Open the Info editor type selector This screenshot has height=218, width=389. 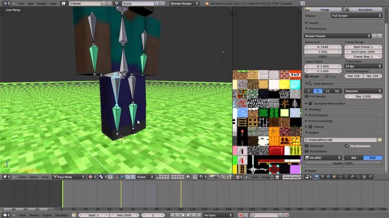coord(7,4)
